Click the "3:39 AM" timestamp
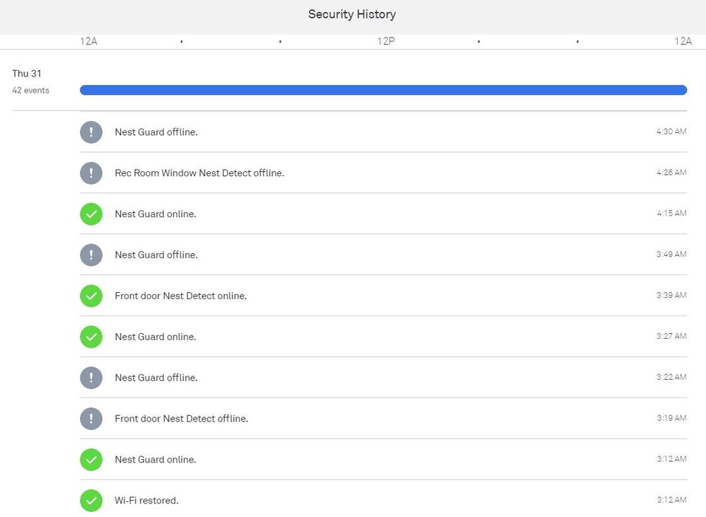The height and width of the screenshot is (517, 706). (x=671, y=296)
